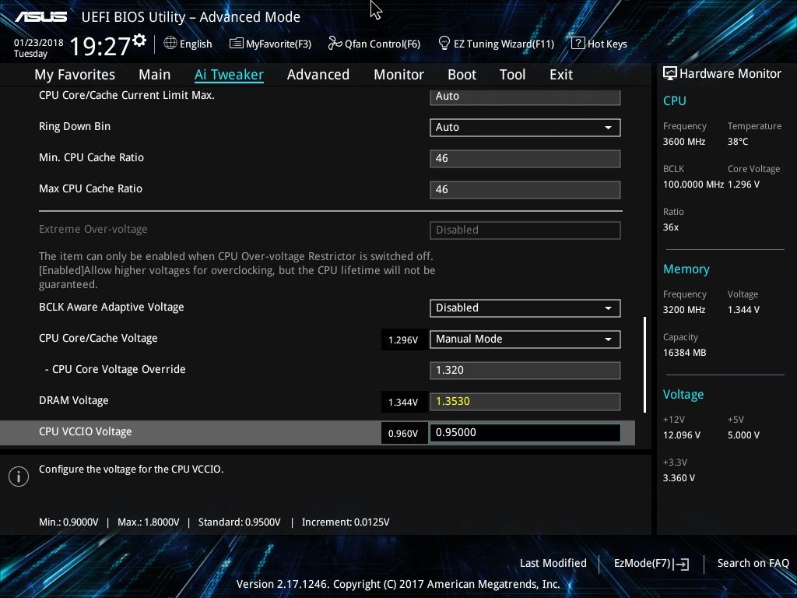Click the 16384 MB capacity value
797x598 pixels.
pyautogui.click(x=685, y=353)
